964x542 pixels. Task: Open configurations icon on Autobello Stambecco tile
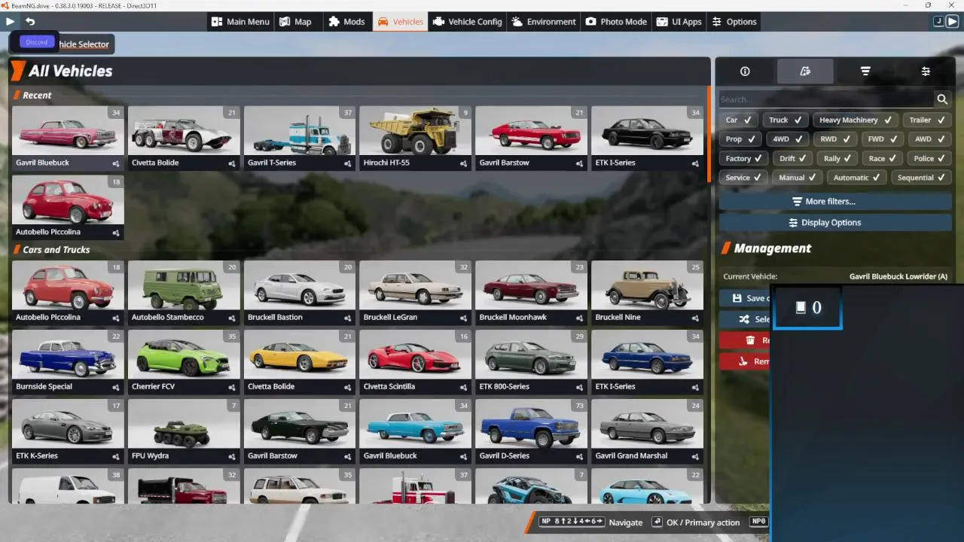point(231,318)
